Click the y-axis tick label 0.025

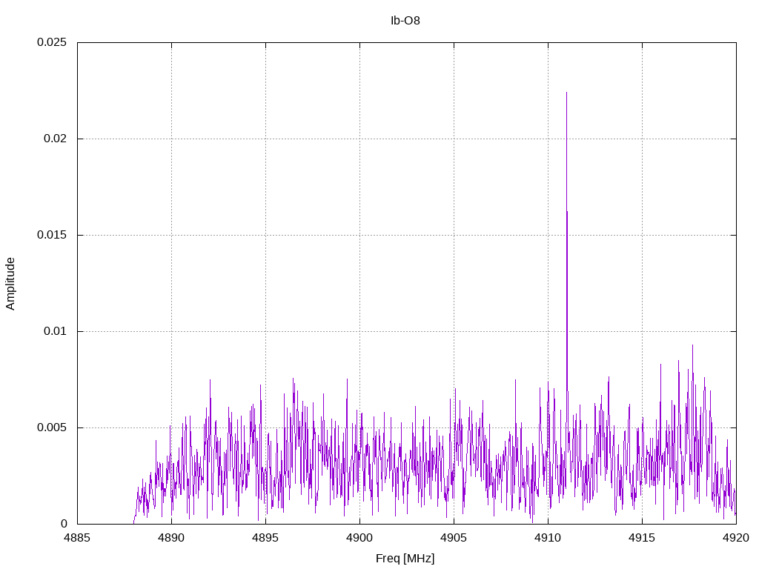52,42
